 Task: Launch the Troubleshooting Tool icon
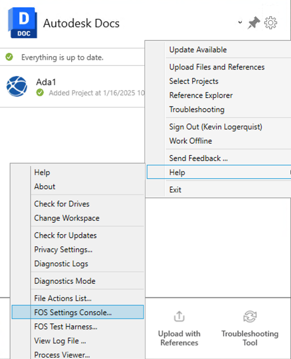(x=250, y=316)
